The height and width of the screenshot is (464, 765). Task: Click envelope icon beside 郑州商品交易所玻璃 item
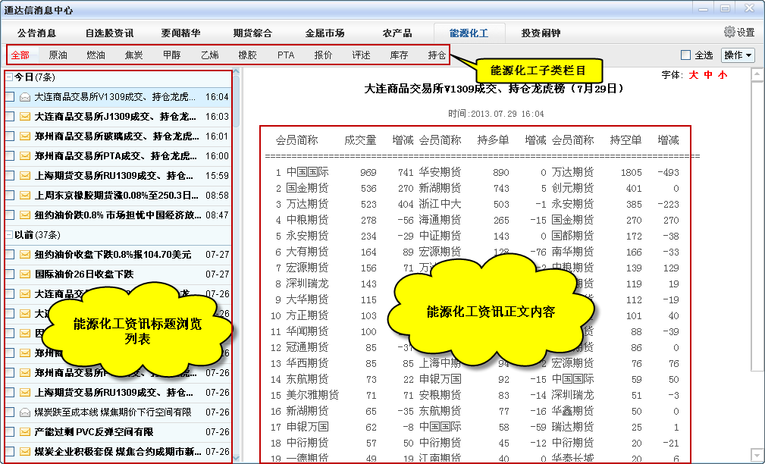tap(25, 136)
